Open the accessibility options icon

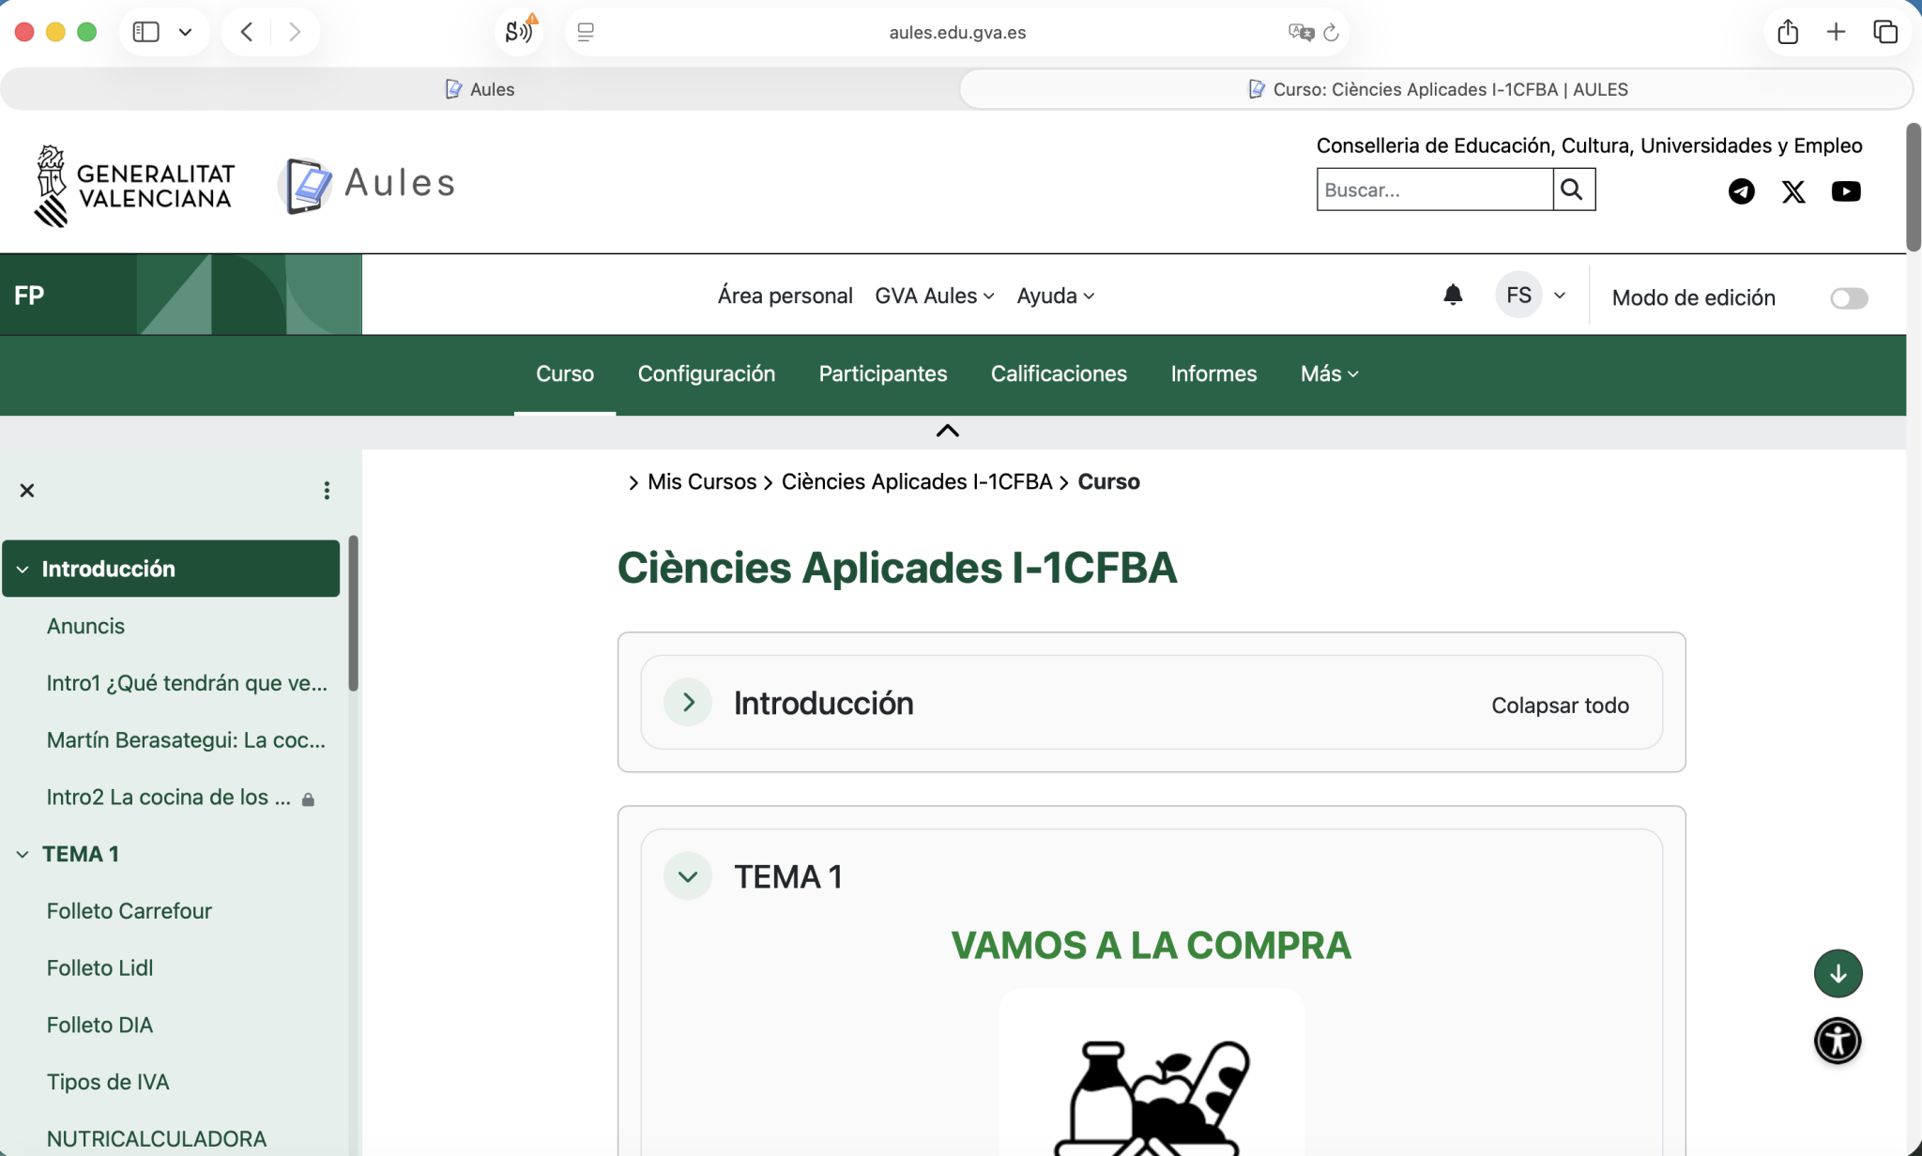click(1837, 1041)
